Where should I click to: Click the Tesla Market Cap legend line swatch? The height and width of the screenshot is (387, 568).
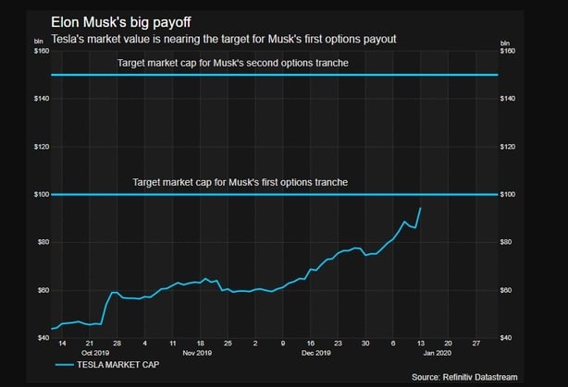[63, 366]
